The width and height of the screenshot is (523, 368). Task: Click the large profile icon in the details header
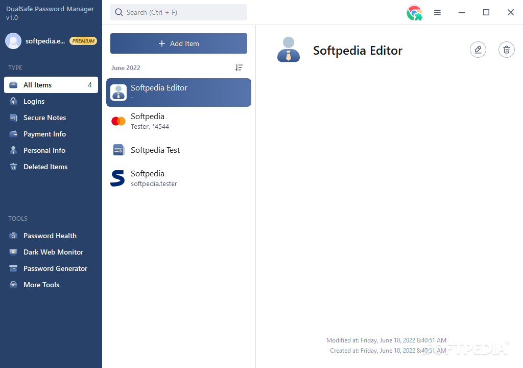point(289,50)
